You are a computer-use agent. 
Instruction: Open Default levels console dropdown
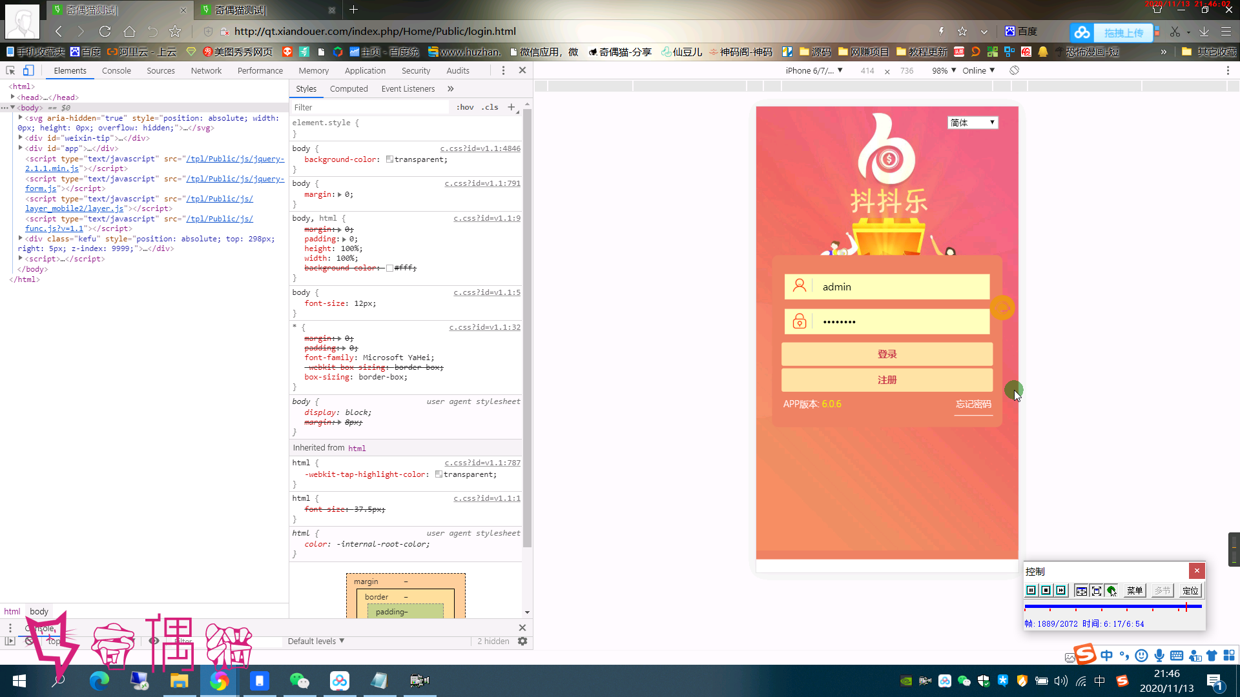coord(316,641)
